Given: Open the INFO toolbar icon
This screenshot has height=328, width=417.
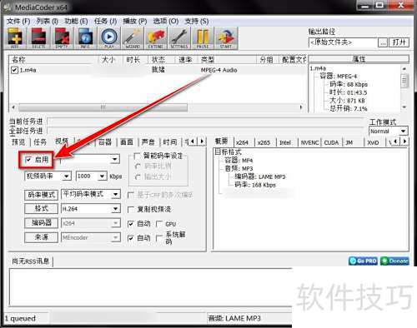Looking at the screenshot, I should point(85,38).
